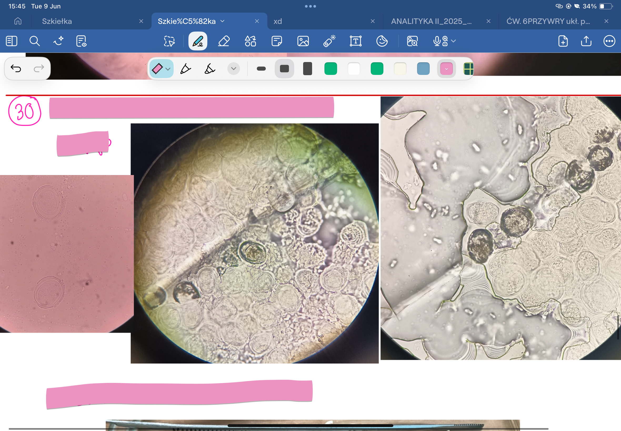
Task: Switch to the xd tab
Action: point(278,21)
